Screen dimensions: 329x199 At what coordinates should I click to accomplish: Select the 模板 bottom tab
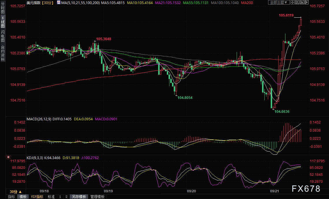pyautogui.click(x=23, y=197)
